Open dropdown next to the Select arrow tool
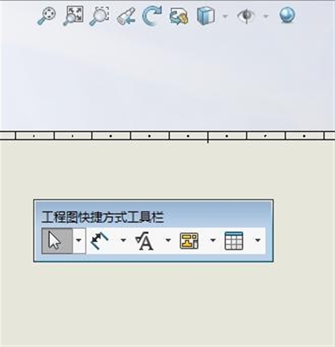 pos(79,240)
